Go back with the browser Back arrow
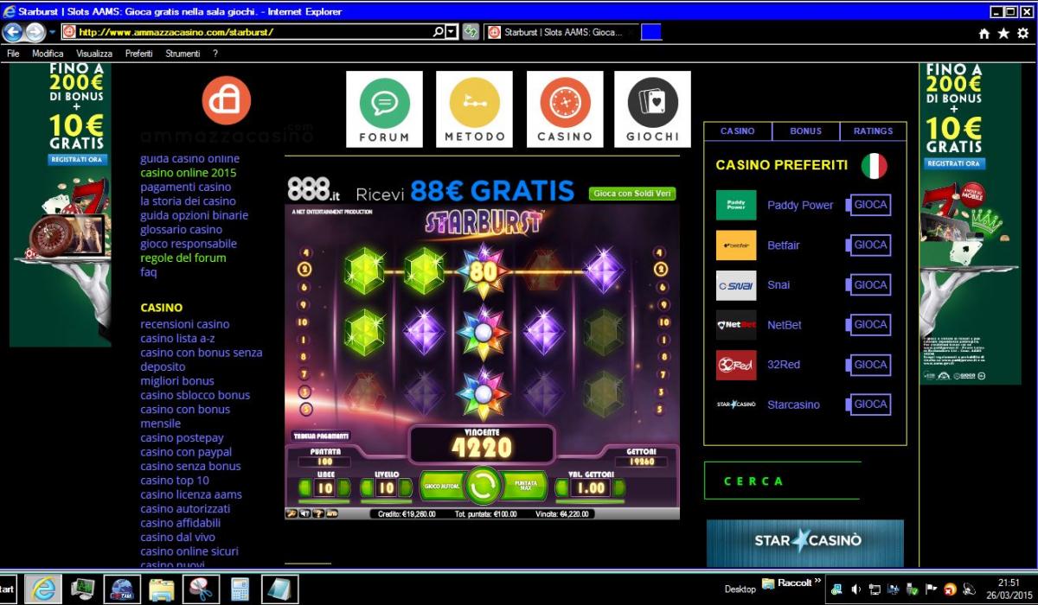Viewport: 1038px width, 605px height. 12,32
